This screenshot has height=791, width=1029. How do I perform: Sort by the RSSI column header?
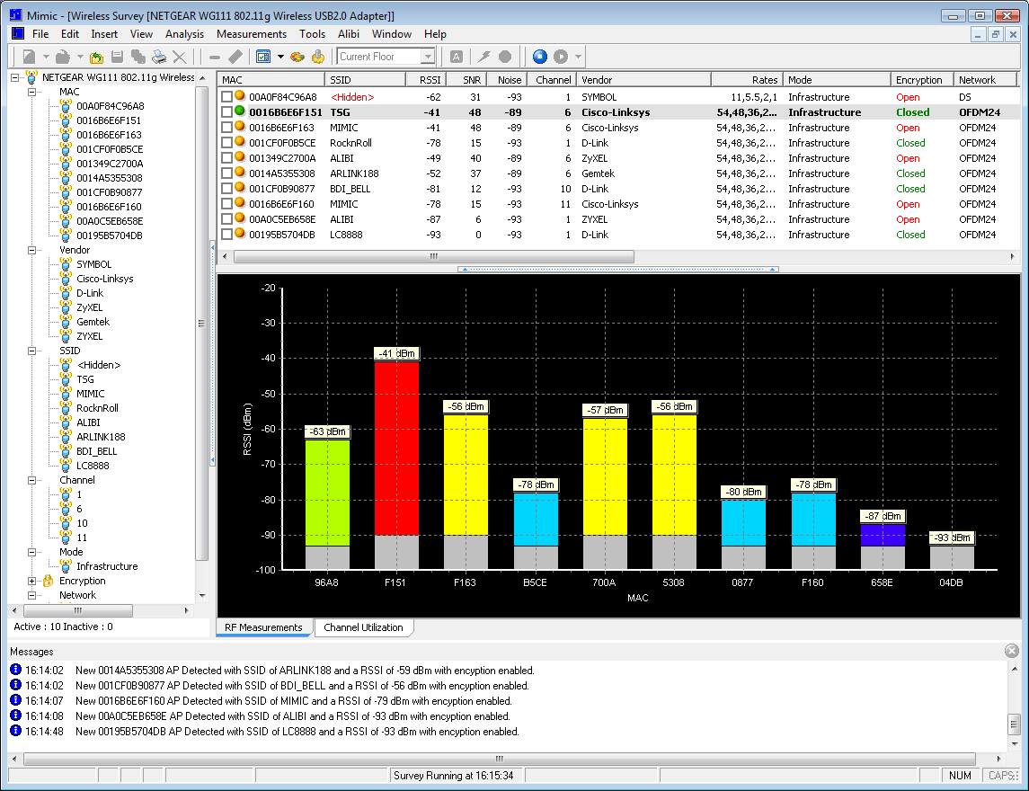coord(426,80)
